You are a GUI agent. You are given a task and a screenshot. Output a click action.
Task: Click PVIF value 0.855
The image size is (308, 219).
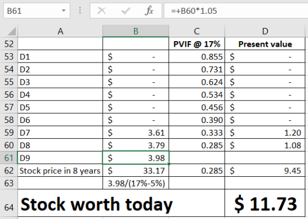197,57
